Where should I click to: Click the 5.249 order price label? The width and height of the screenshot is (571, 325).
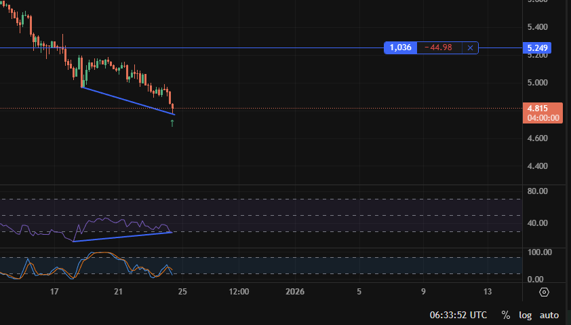point(537,48)
